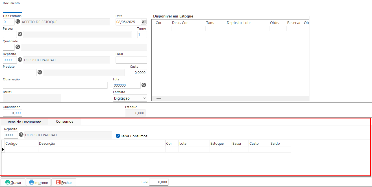The image size is (372, 187).
Task: Click the Fechar button
Action: pyautogui.click(x=64, y=182)
